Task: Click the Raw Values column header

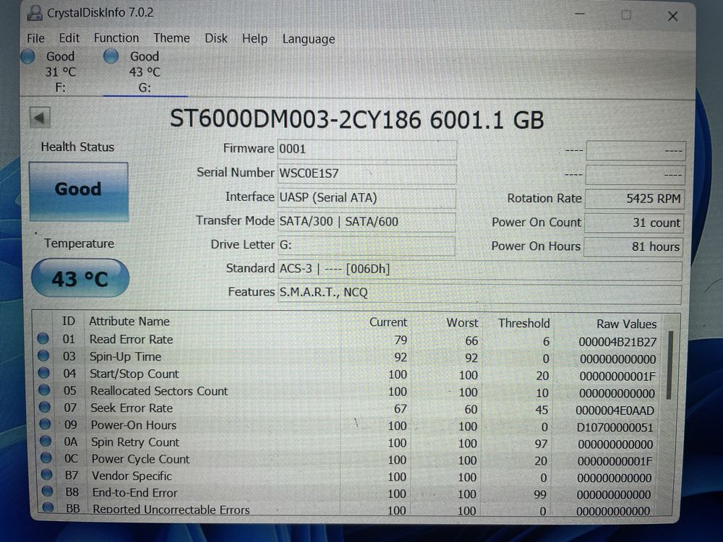Action: click(x=626, y=324)
